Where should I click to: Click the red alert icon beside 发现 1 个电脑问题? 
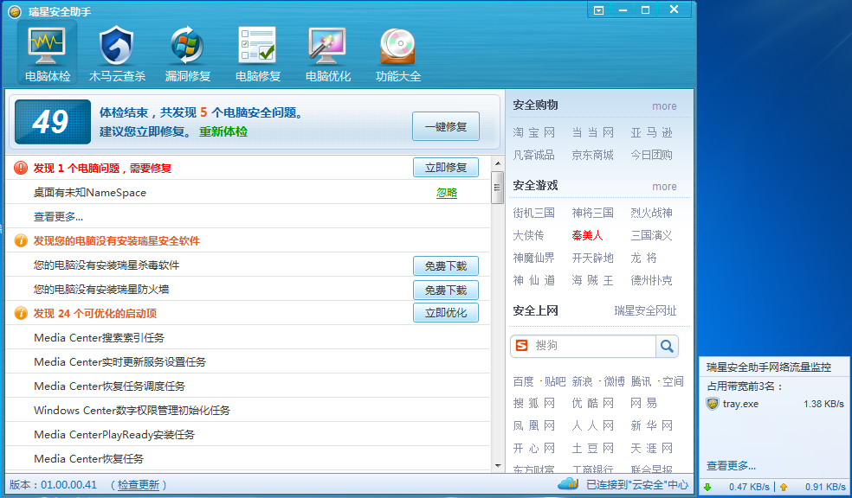(x=21, y=168)
